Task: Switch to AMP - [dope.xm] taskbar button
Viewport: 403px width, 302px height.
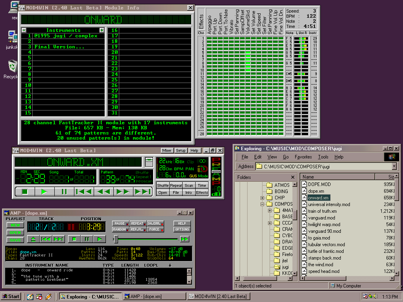Action: 154,296
